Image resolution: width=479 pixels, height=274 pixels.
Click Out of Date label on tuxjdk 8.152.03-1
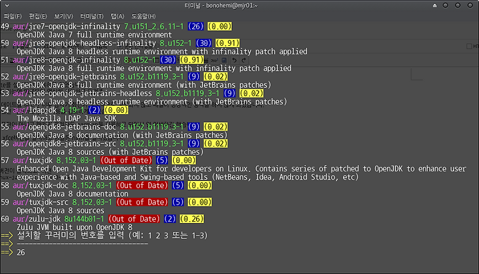tap(126, 161)
